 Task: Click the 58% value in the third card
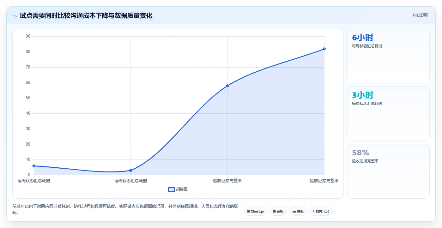(x=360, y=153)
